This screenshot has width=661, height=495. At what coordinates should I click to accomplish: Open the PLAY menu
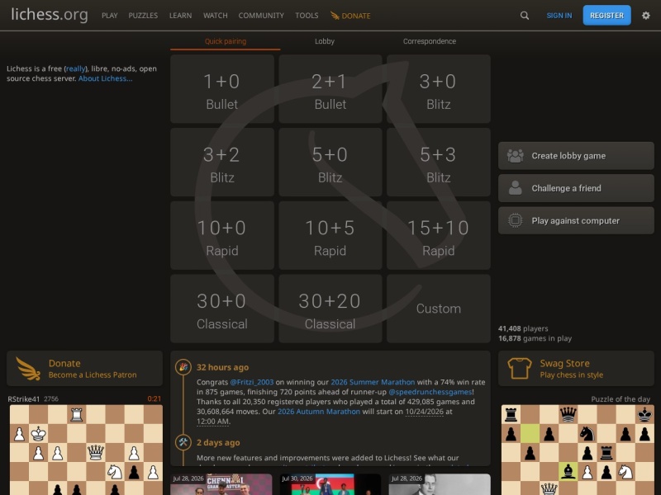[x=110, y=16]
